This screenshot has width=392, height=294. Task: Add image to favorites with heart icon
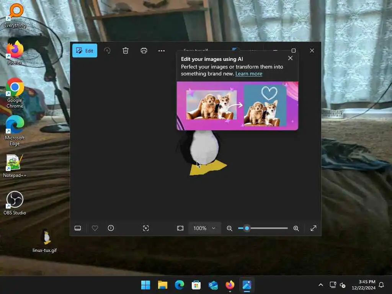tap(95, 228)
